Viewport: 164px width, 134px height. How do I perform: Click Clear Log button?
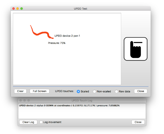pyautogui.click(x=28, y=122)
